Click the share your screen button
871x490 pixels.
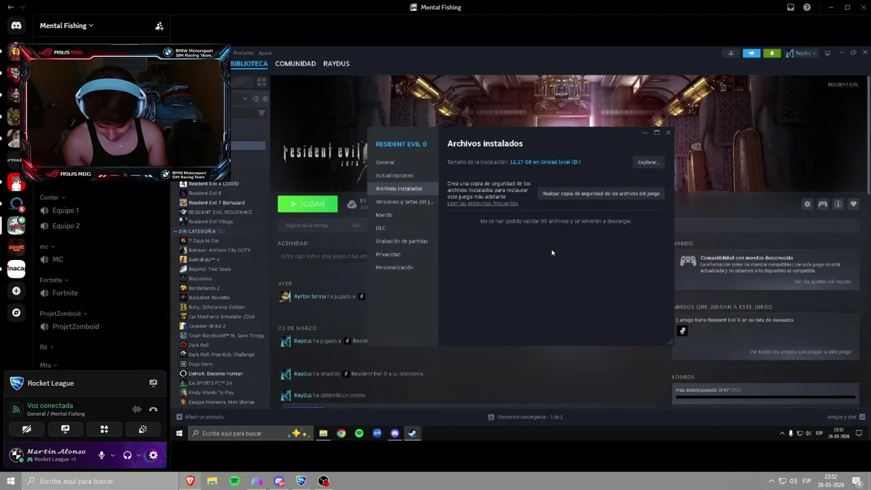click(x=65, y=429)
